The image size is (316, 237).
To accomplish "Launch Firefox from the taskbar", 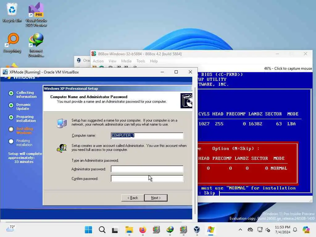I will click(143, 230).
